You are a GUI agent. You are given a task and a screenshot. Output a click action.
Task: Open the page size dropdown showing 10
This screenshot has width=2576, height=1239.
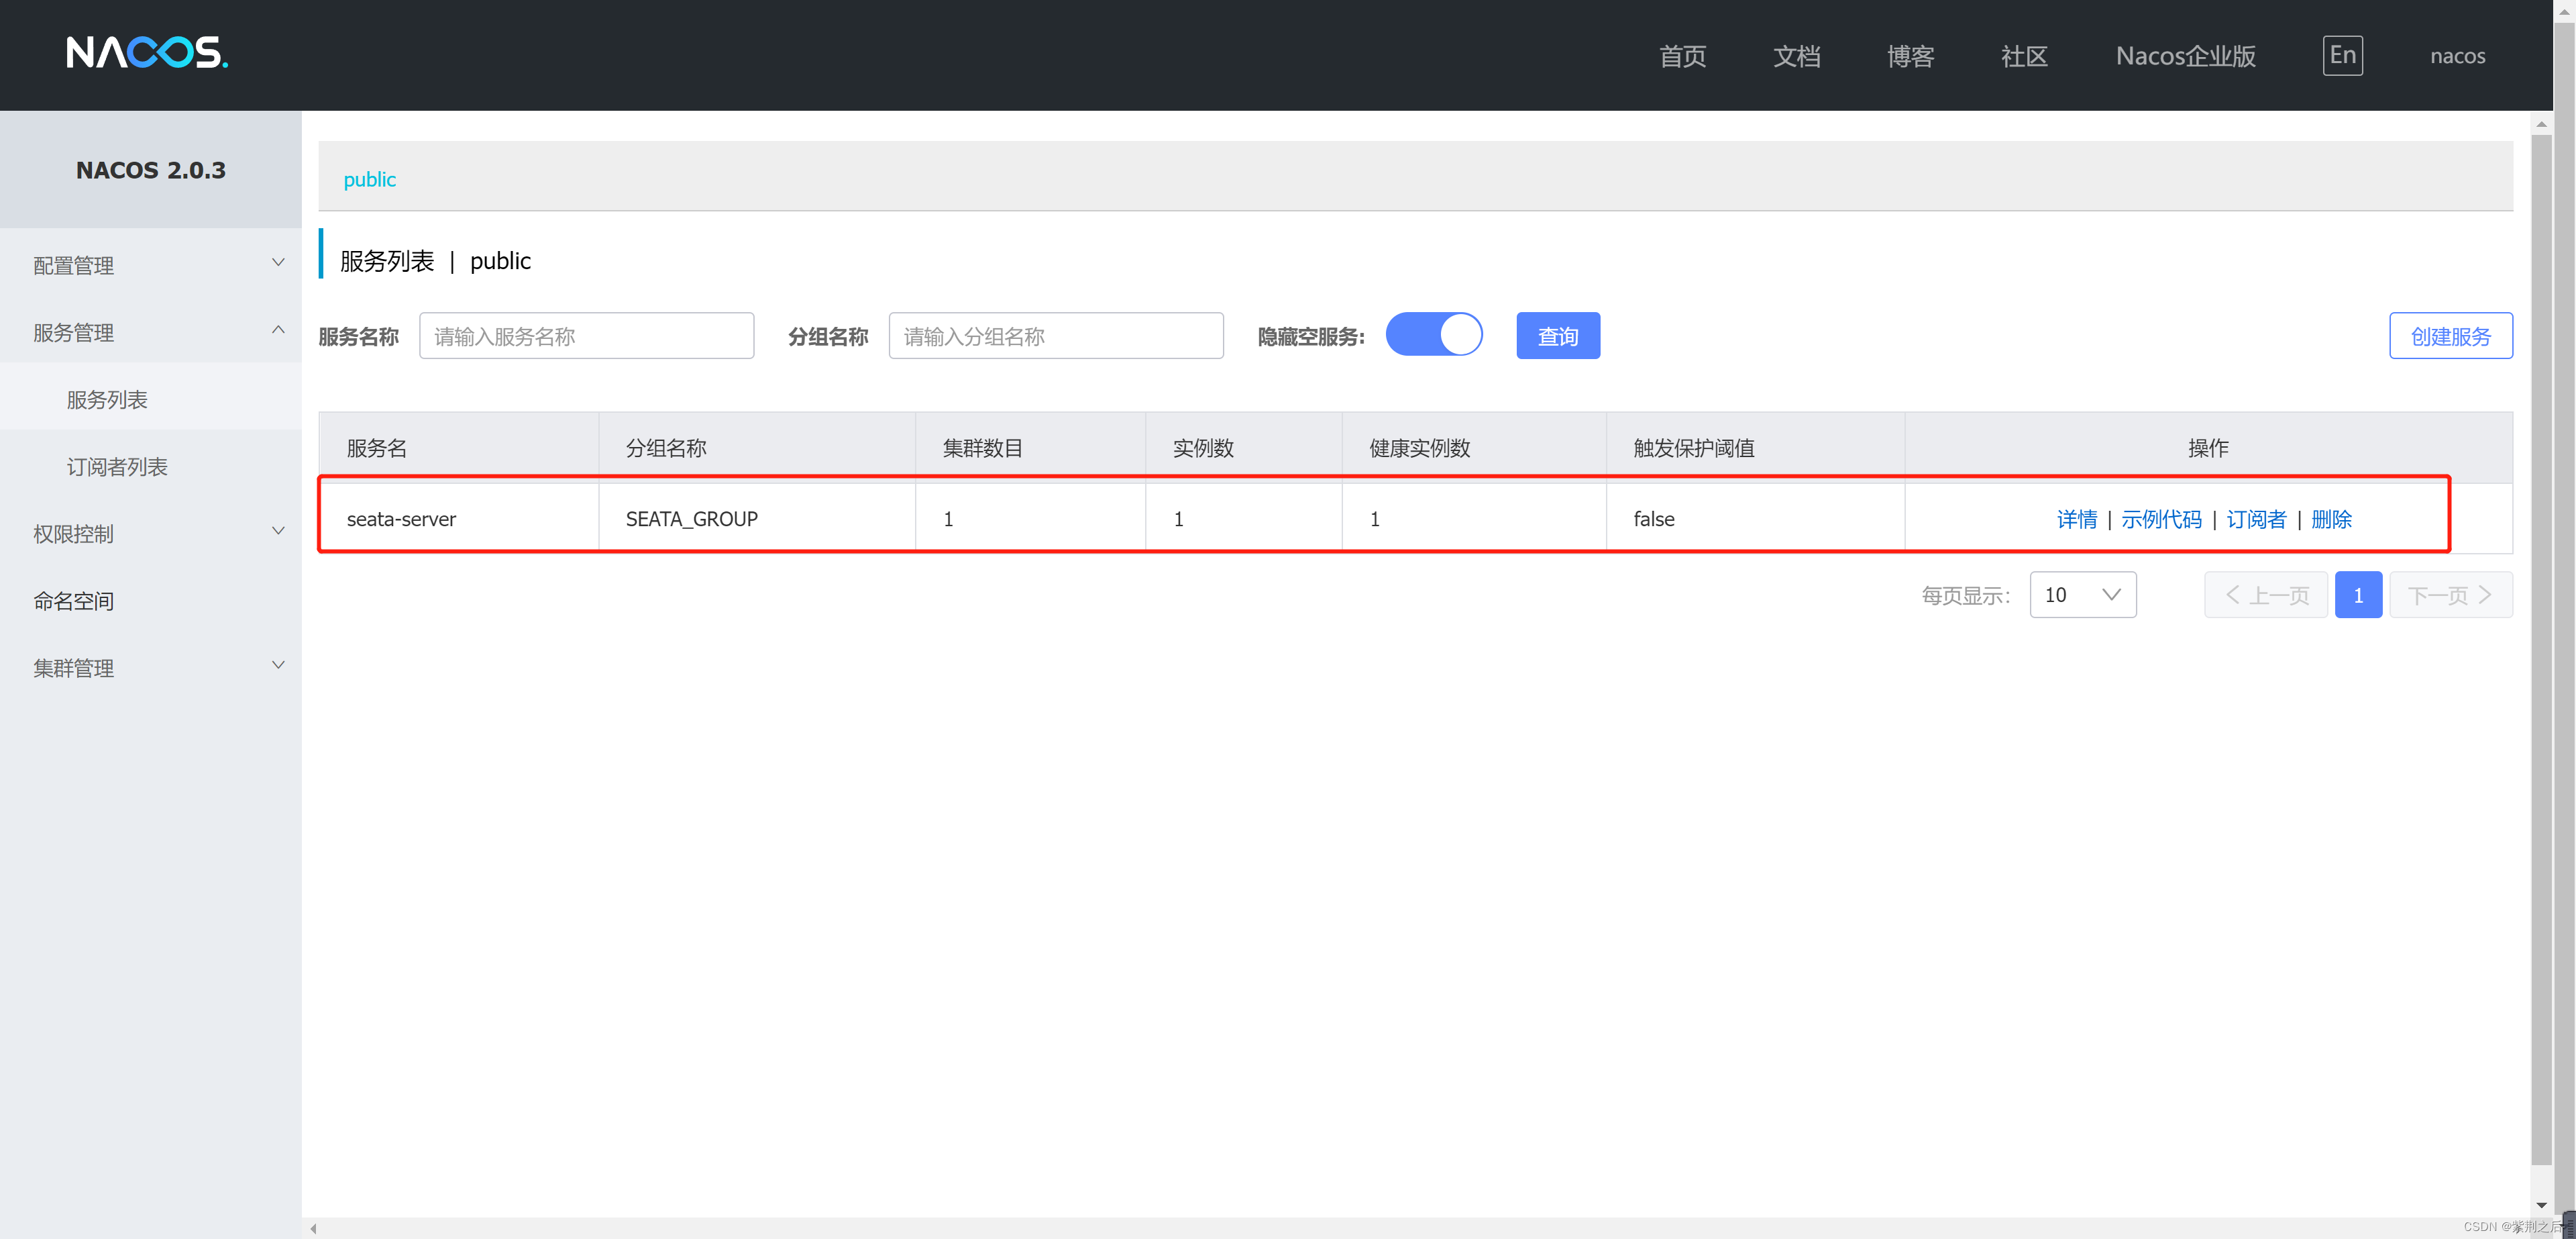pos(2082,595)
